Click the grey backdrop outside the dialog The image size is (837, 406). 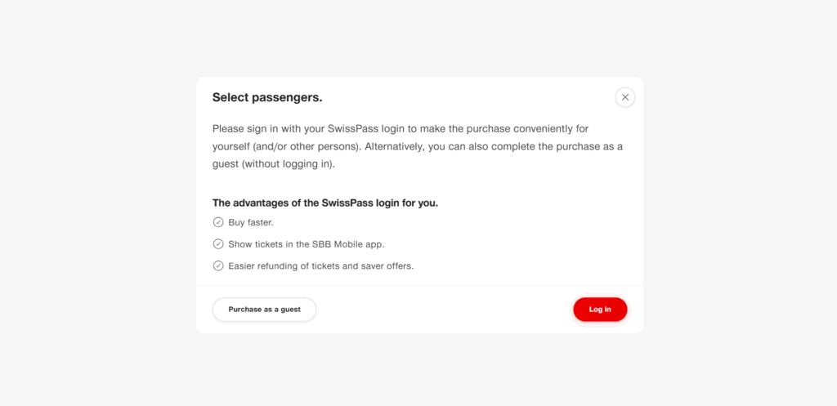click(98, 204)
